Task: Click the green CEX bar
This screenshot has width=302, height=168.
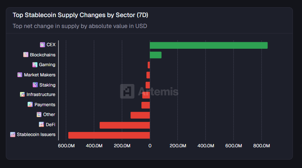Action: pyautogui.click(x=209, y=45)
